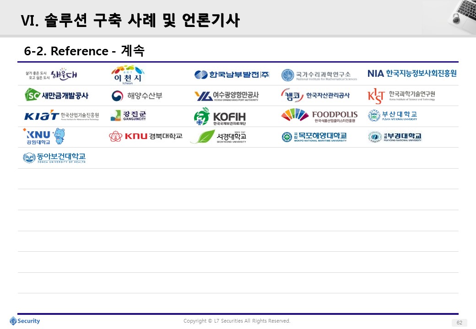Select the 강진군 Gangjin logo
This screenshot has width=476, height=329.
point(128,116)
